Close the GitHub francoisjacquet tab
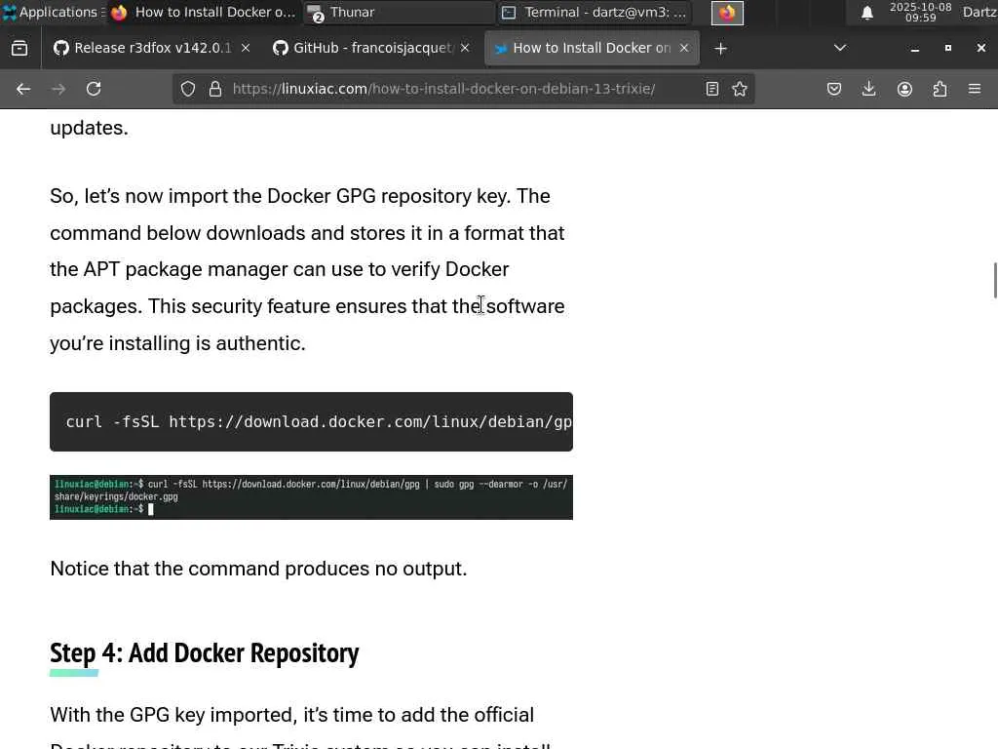The height and width of the screenshot is (749, 998). 465,49
